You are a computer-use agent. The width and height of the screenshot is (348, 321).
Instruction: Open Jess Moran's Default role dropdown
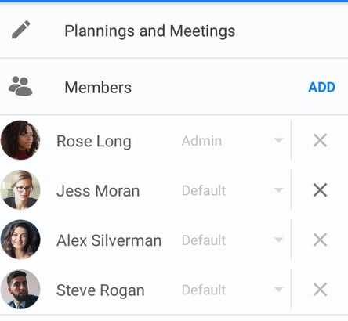[233, 190]
